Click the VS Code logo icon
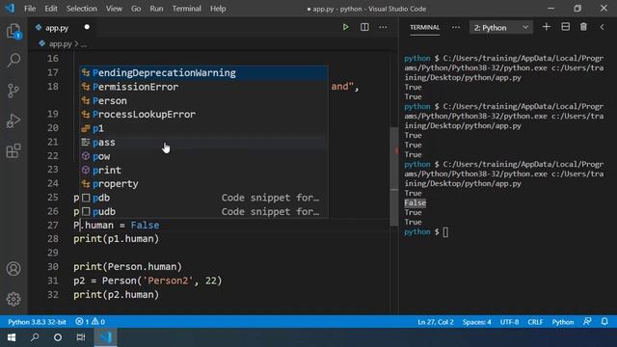617x347 pixels. tap(10, 9)
